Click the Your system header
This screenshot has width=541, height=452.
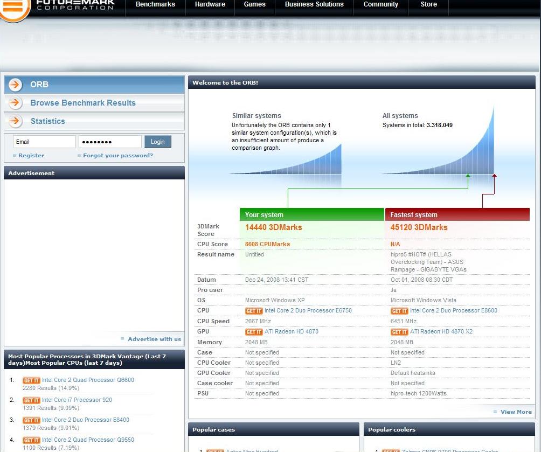(312, 214)
